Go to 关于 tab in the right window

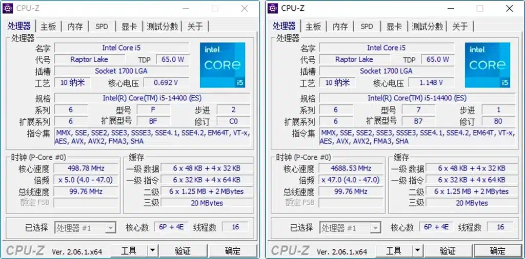(x=460, y=27)
